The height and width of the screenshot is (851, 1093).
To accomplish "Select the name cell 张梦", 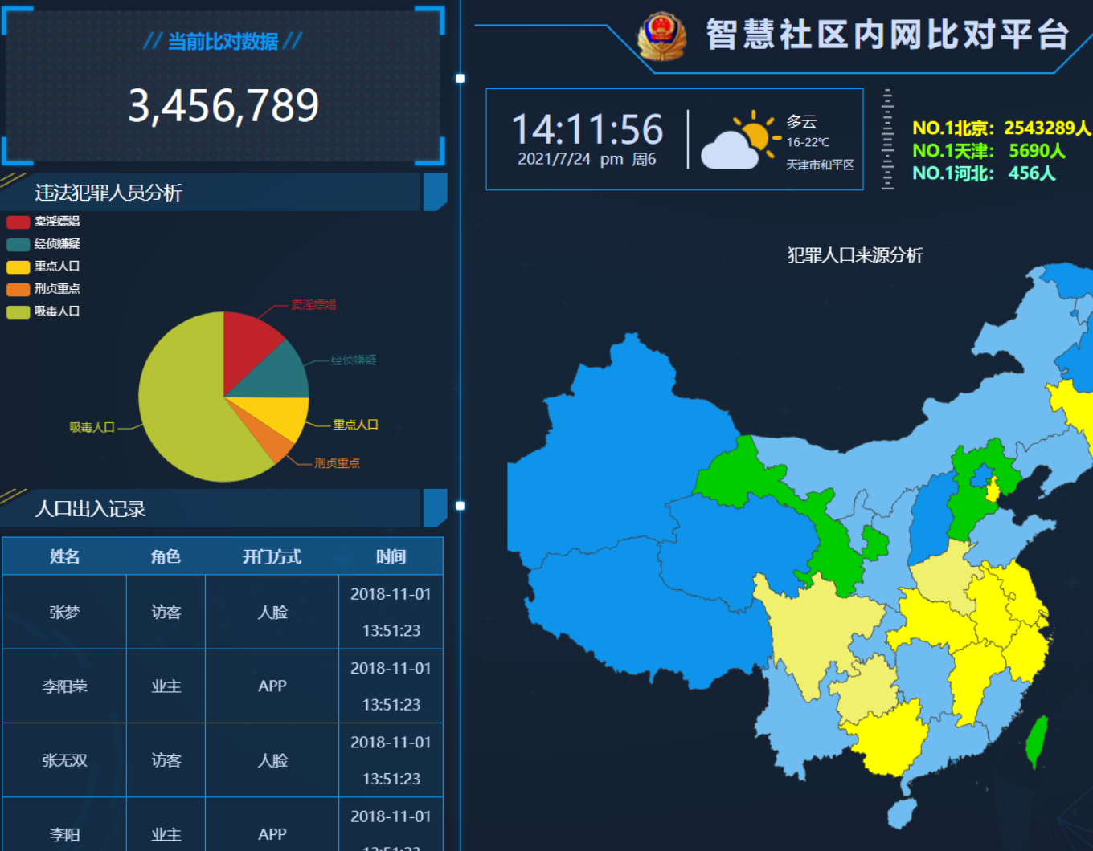I will pos(64,613).
